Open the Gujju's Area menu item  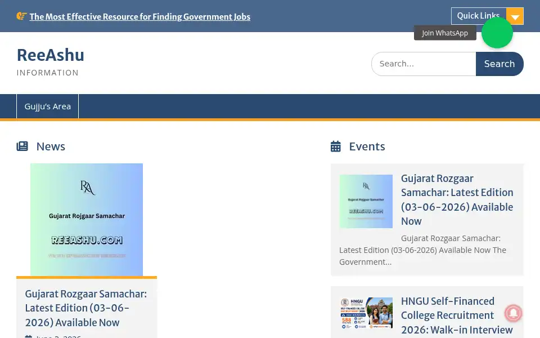pyautogui.click(x=47, y=106)
